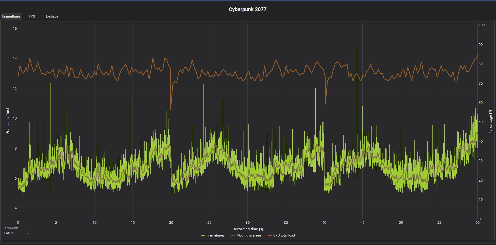Open the Y-Axis scale Full fit dropdown
This screenshot has height=245, width=496.
coord(16,233)
